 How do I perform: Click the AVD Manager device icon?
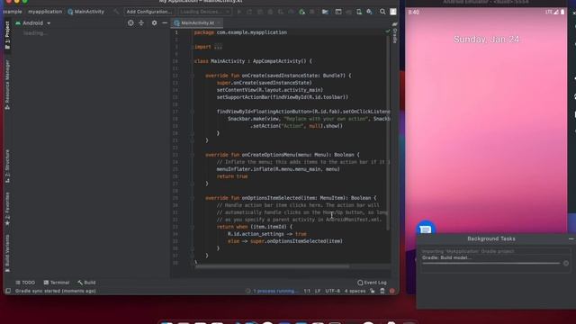click(x=359, y=12)
